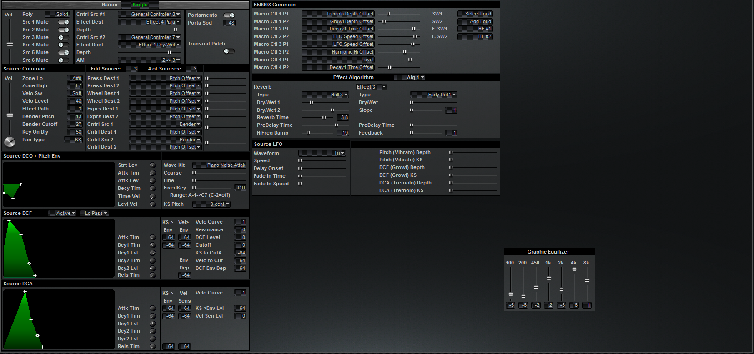Click the Source DCA Dcy1 Lvl knob
754x354 pixels.
click(x=152, y=324)
